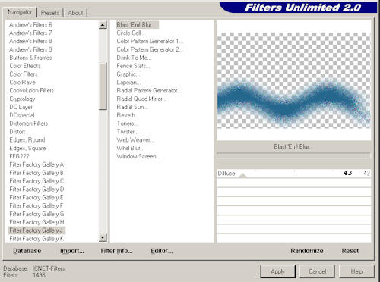The height and width of the screenshot is (282, 380).
Task: Click the category list scroll down arrow
Action: click(x=103, y=237)
